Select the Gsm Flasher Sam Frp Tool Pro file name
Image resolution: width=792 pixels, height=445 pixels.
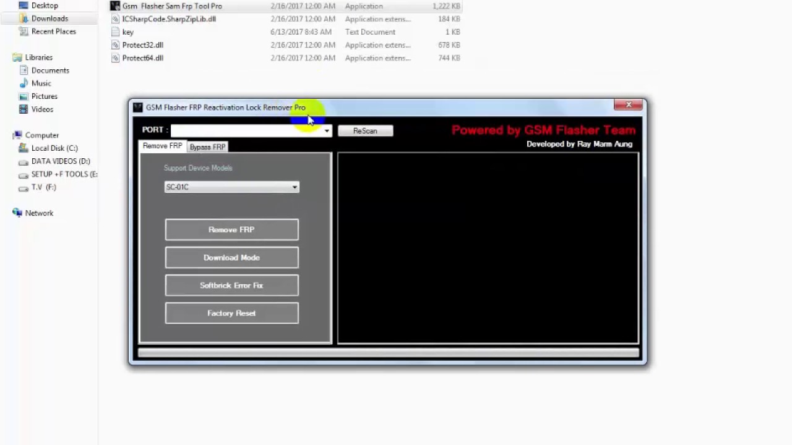click(172, 6)
